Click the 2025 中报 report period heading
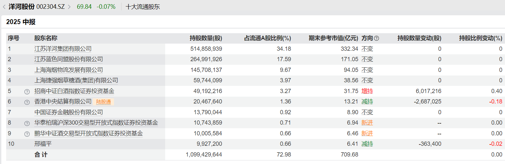505x164 pixels. [21, 22]
